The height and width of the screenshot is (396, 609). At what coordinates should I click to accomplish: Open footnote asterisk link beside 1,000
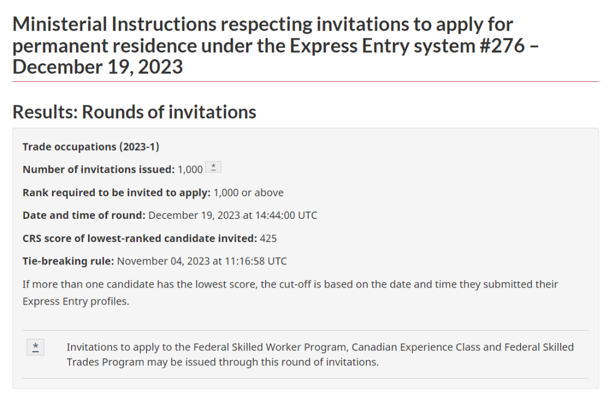point(213,167)
